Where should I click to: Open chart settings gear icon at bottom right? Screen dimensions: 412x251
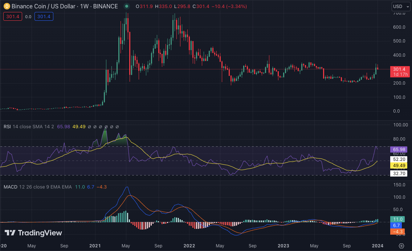[401, 246]
